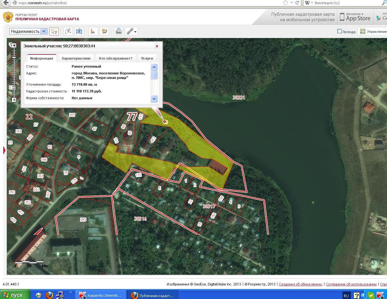Choose the identify-along-path query tool
This screenshot has width=387, height=299.
tap(68, 31)
